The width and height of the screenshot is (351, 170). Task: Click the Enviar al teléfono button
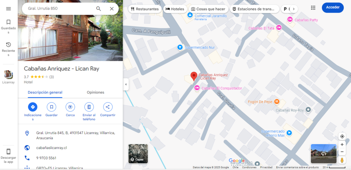pos(89,107)
